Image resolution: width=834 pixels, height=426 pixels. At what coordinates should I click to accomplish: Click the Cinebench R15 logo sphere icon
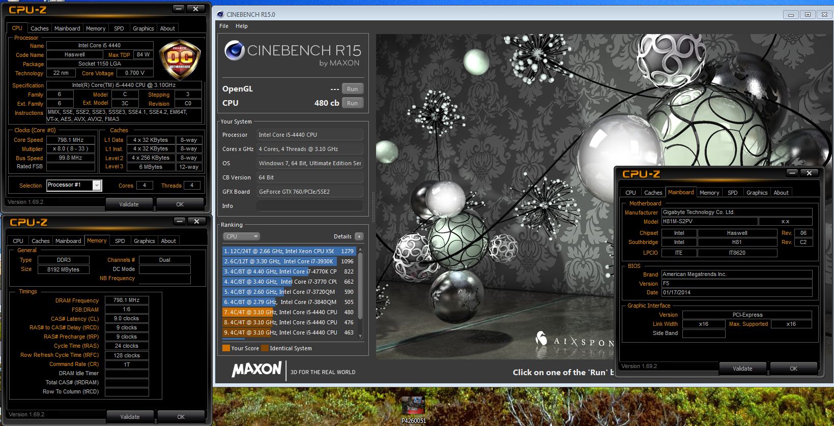[235, 51]
